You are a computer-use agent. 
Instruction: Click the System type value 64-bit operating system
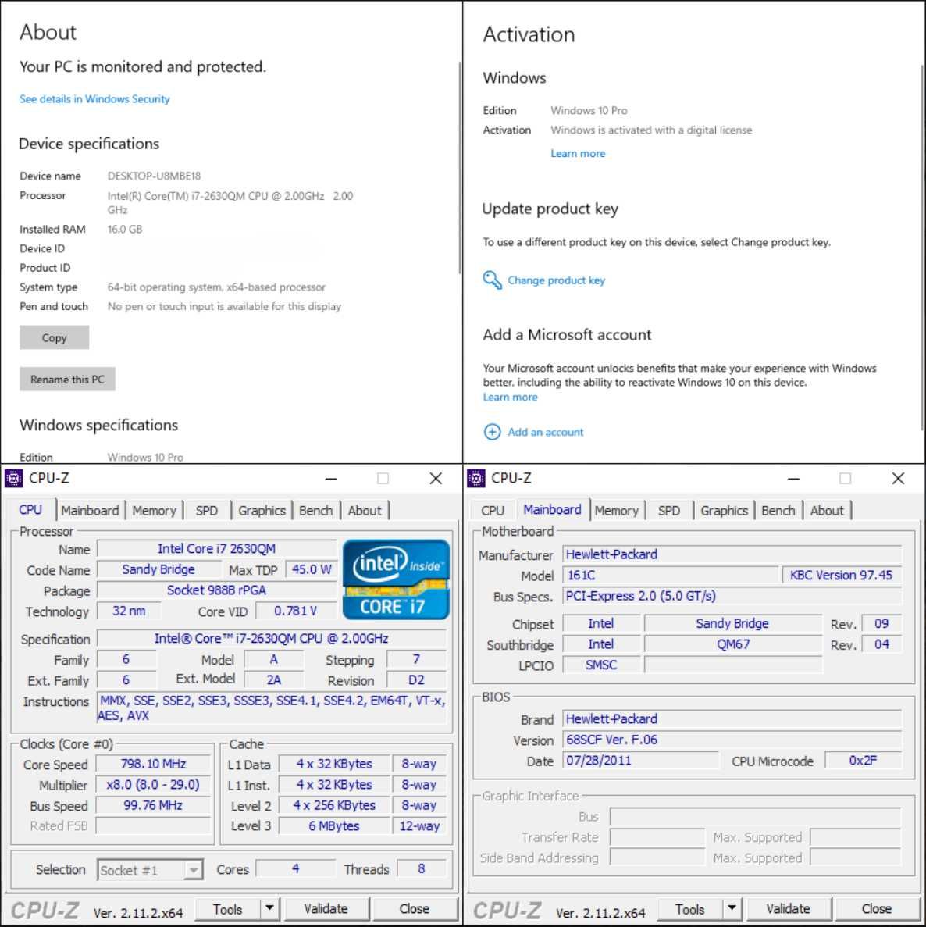[216, 287]
